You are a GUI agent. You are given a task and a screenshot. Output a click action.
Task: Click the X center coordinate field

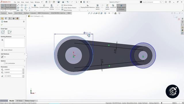[x=13, y=70]
